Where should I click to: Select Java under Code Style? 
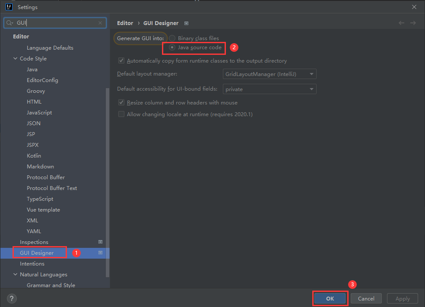click(32, 70)
